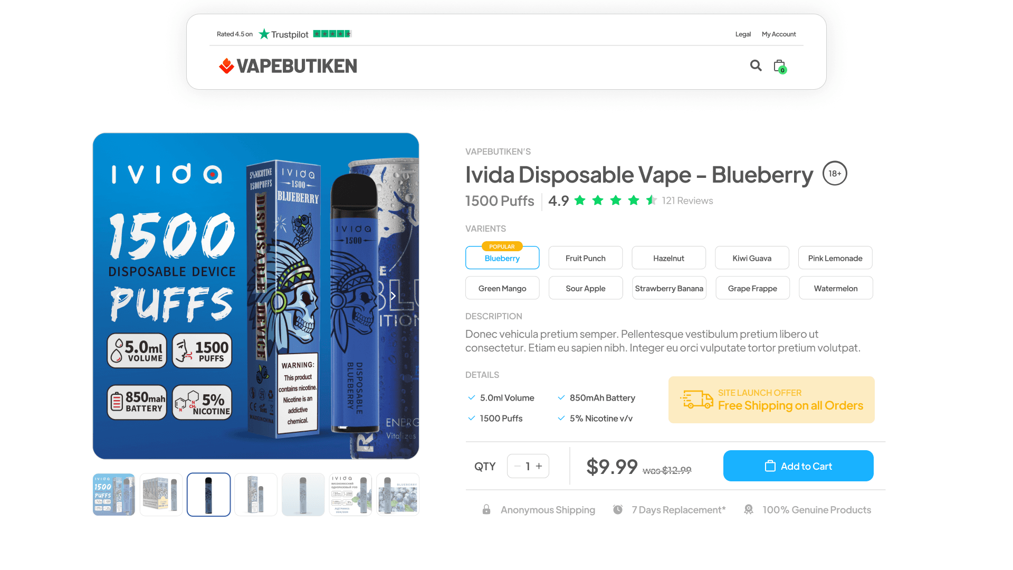This screenshot has height=570, width=1013.
Task: Click the Anonymous Shipping lock icon
Action: 486,509
